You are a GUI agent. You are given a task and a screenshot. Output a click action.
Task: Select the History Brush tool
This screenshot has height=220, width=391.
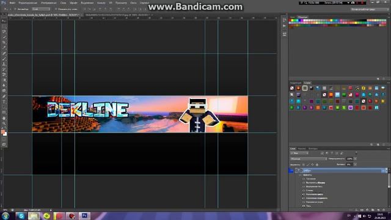4,69
